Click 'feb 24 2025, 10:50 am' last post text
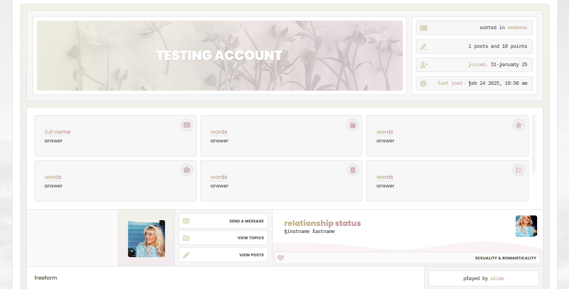Screen dimensions: 569x289 coord(498,83)
